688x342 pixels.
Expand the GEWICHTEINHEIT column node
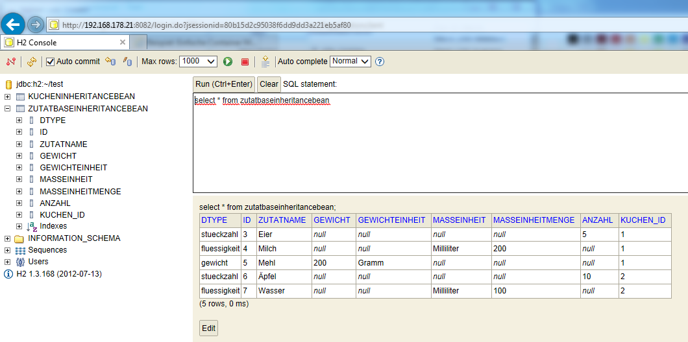pyautogui.click(x=19, y=167)
